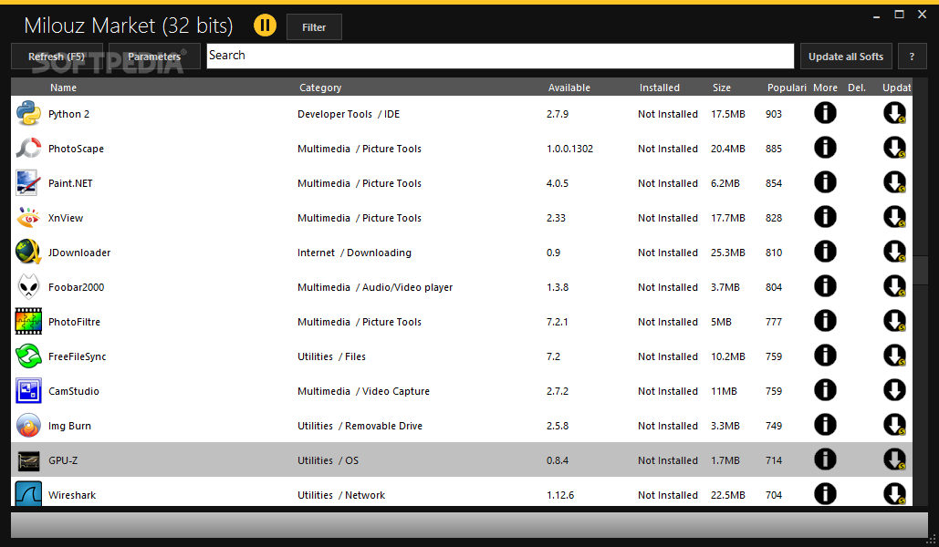Image resolution: width=939 pixels, height=547 pixels.
Task: Sort by Available column header
Action: [569, 88]
